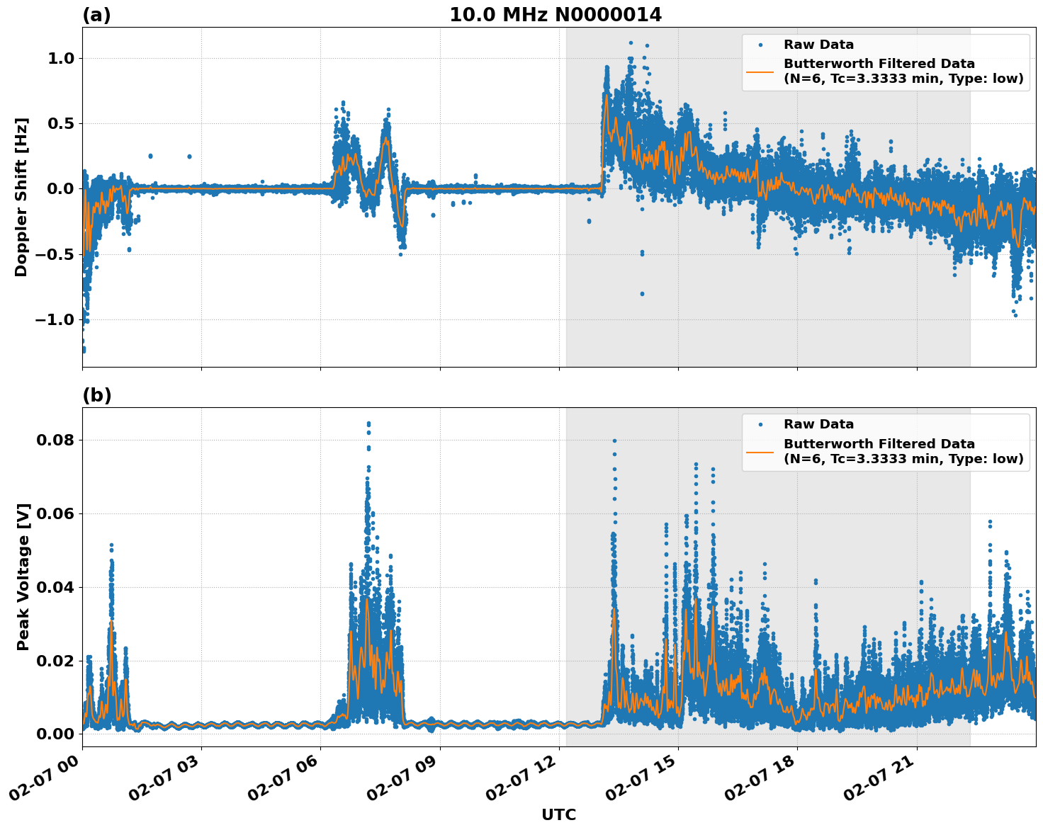Click the 02-07 12 tick label on the time axis
This screenshot has height=830, width=1043.
pos(520,777)
